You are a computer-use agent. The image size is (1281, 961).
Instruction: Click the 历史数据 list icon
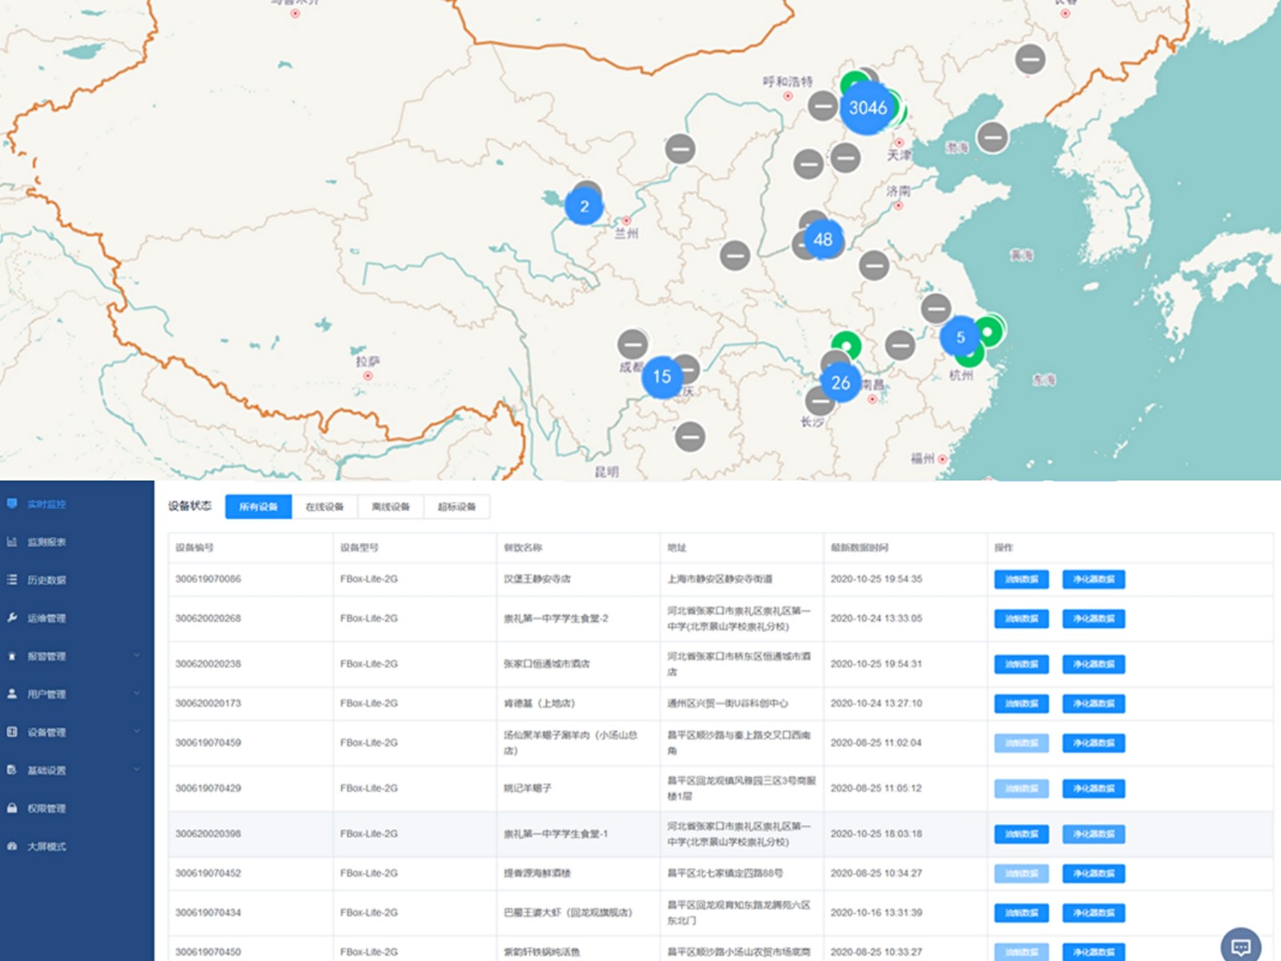(x=12, y=581)
